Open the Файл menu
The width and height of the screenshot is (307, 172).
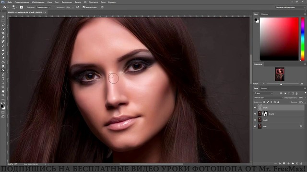click(x=10, y=2)
